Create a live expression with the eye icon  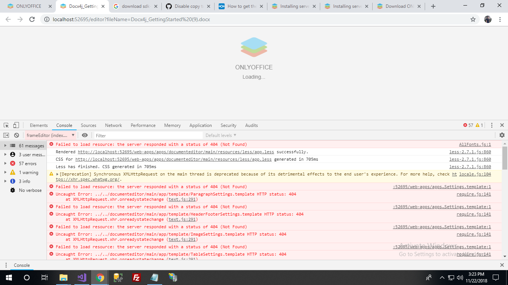coord(85,135)
